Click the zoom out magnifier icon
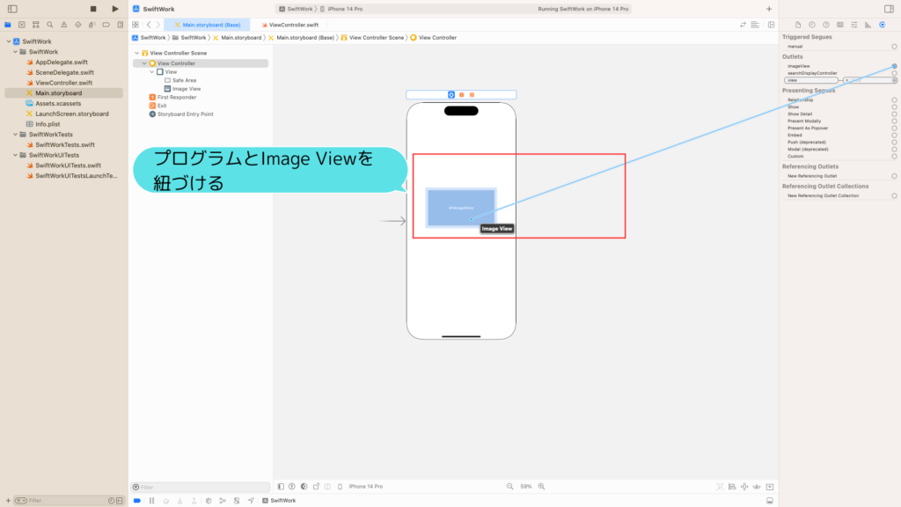 509,486
